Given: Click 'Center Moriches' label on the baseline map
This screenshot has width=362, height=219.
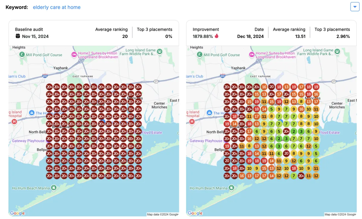Looking at the screenshot, I should 159,105.
